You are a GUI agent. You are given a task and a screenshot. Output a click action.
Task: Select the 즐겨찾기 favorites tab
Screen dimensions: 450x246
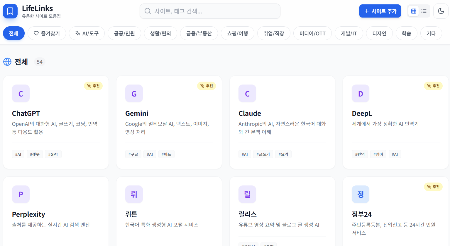point(47,33)
